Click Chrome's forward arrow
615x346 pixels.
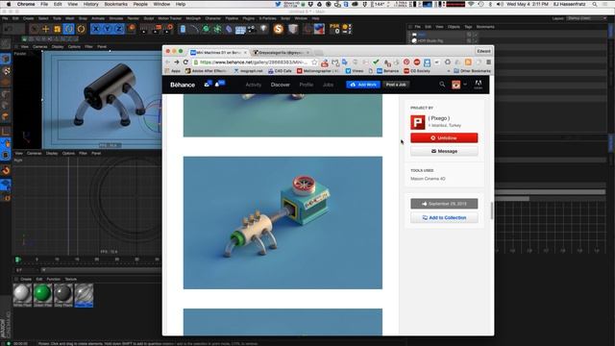tap(177, 62)
